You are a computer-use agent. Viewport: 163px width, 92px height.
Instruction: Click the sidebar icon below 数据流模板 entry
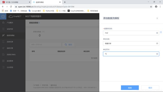tap(3, 42)
